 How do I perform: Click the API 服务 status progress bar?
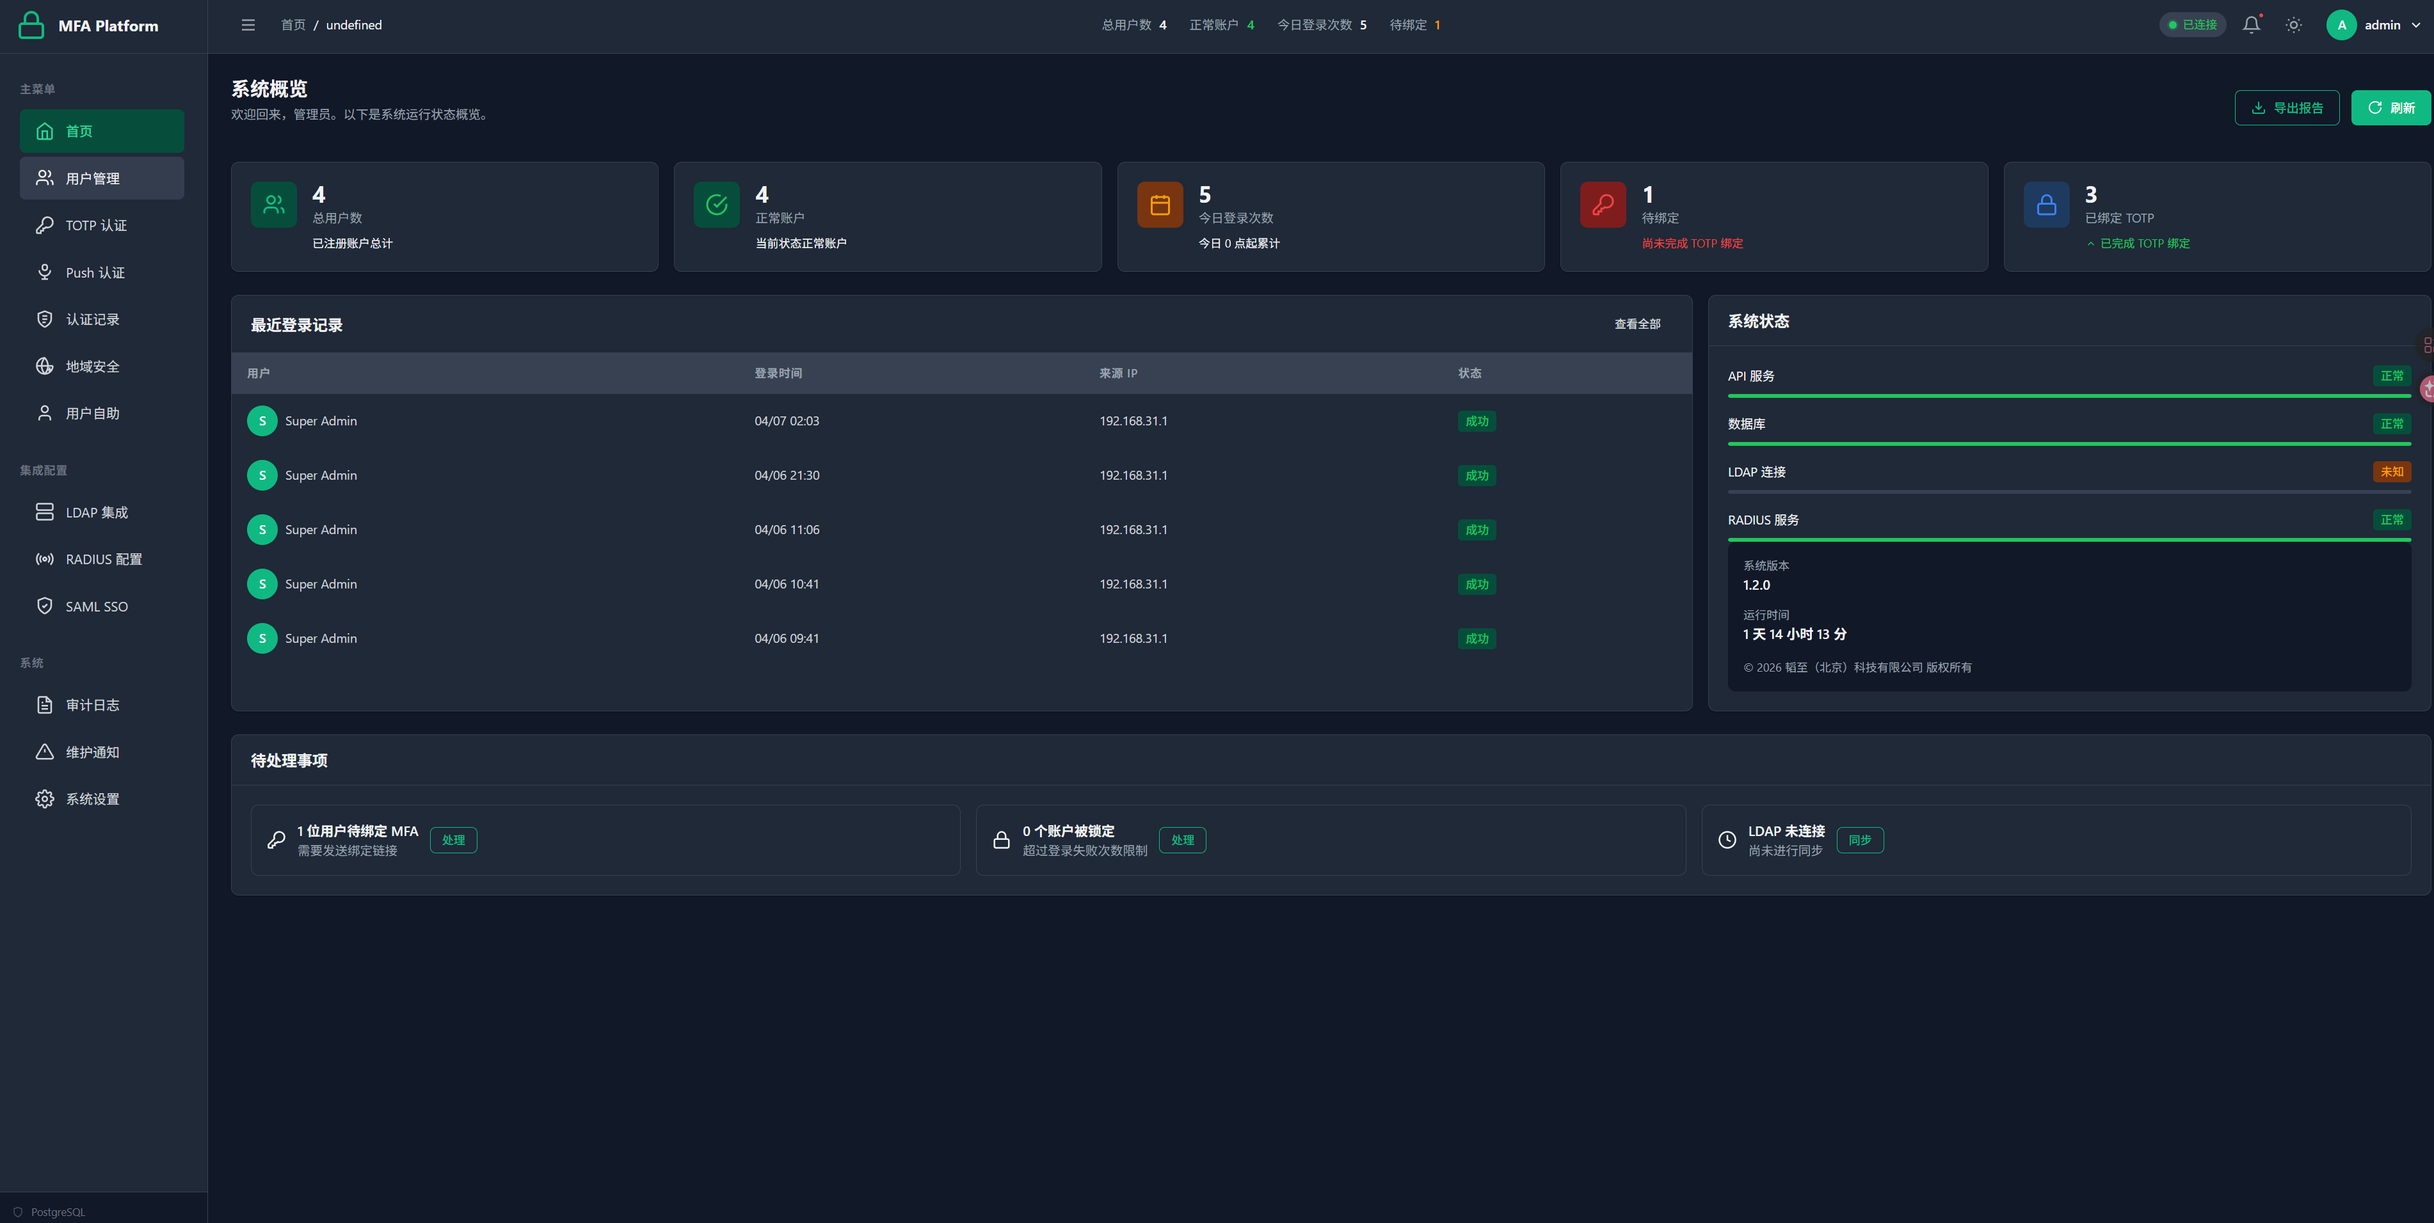(2069, 396)
